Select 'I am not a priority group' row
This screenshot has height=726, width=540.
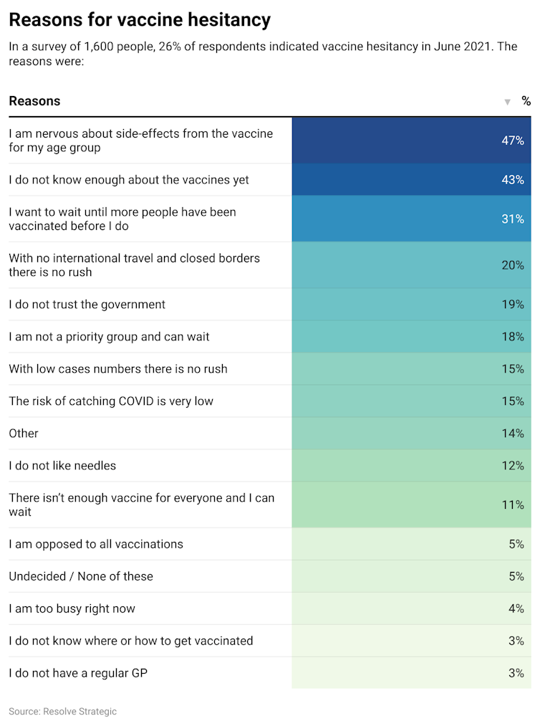pyautogui.click(x=109, y=337)
